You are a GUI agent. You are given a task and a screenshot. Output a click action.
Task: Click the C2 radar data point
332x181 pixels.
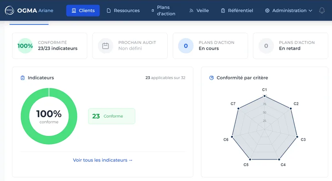click(291, 109)
